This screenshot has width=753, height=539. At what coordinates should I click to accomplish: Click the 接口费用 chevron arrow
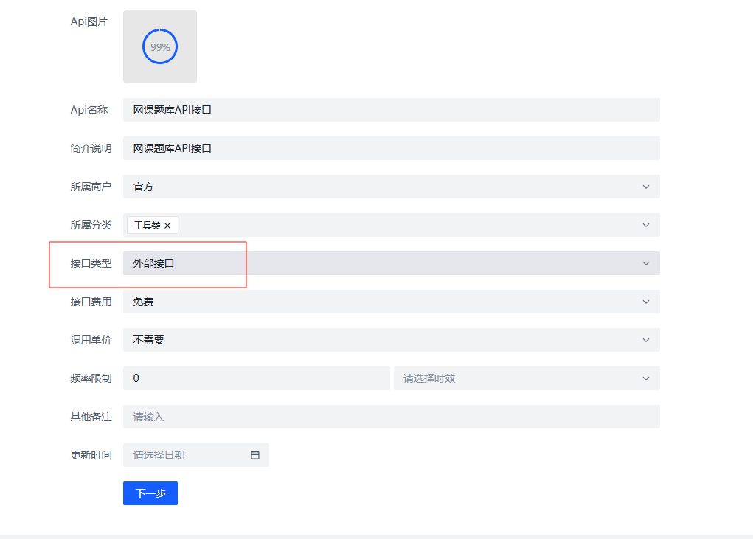pyautogui.click(x=646, y=302)
